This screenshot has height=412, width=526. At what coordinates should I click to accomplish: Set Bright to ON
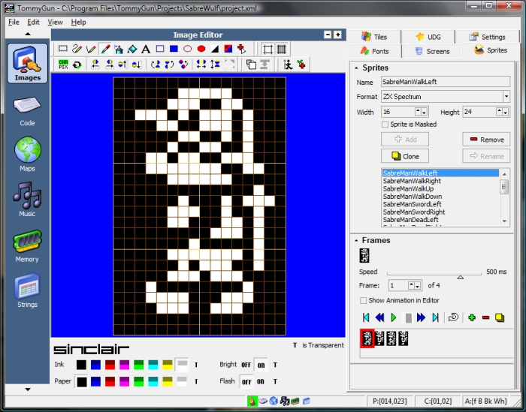tap(261, 365)
